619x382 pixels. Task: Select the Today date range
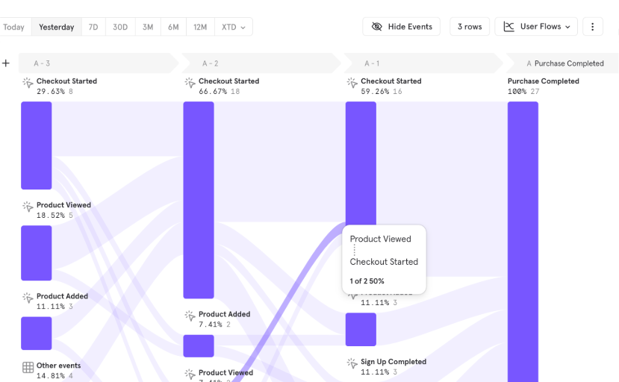coord(14,27)
